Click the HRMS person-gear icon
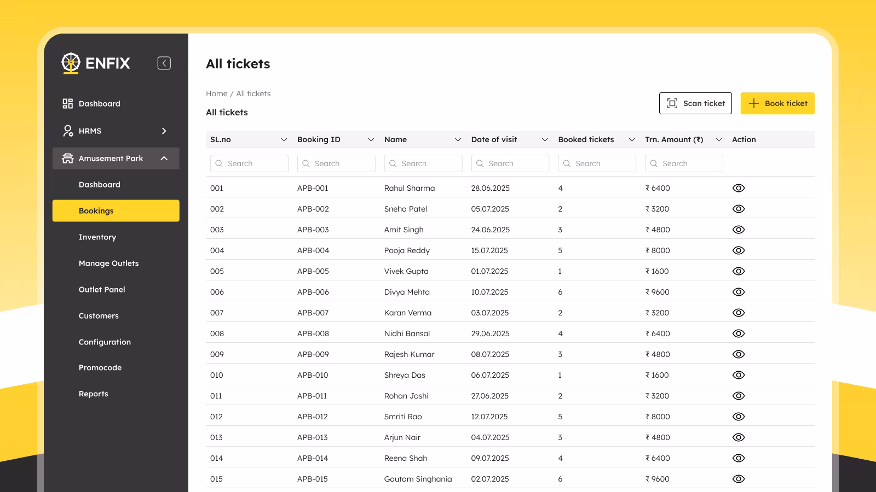 click(x=68, y=131)
